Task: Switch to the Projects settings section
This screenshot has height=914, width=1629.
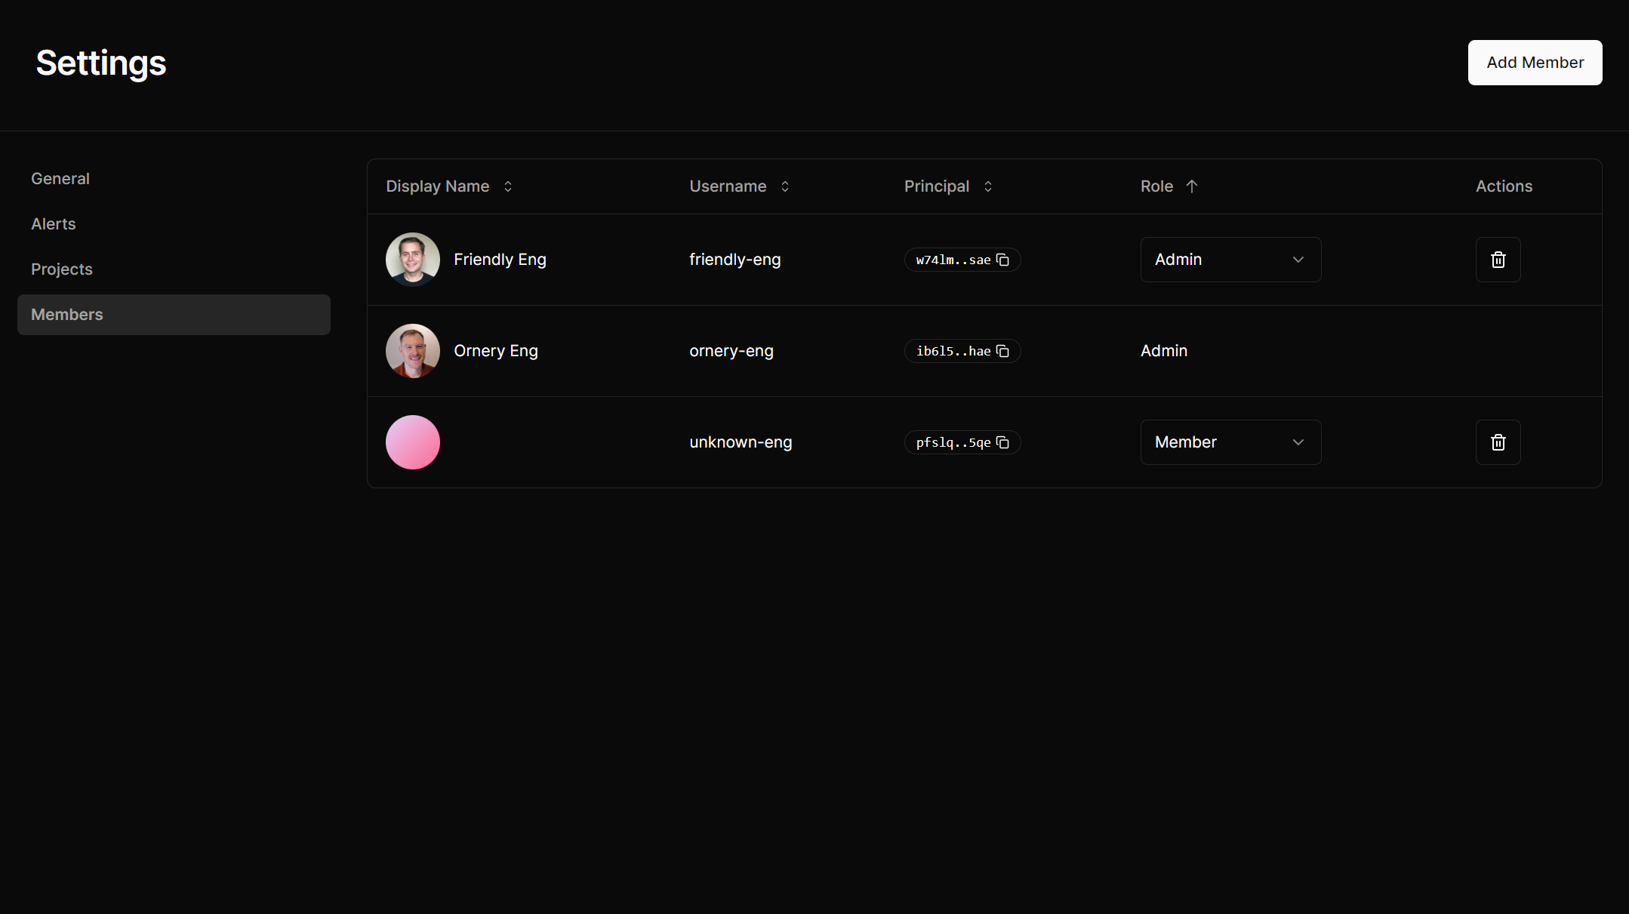Action: 62,269
